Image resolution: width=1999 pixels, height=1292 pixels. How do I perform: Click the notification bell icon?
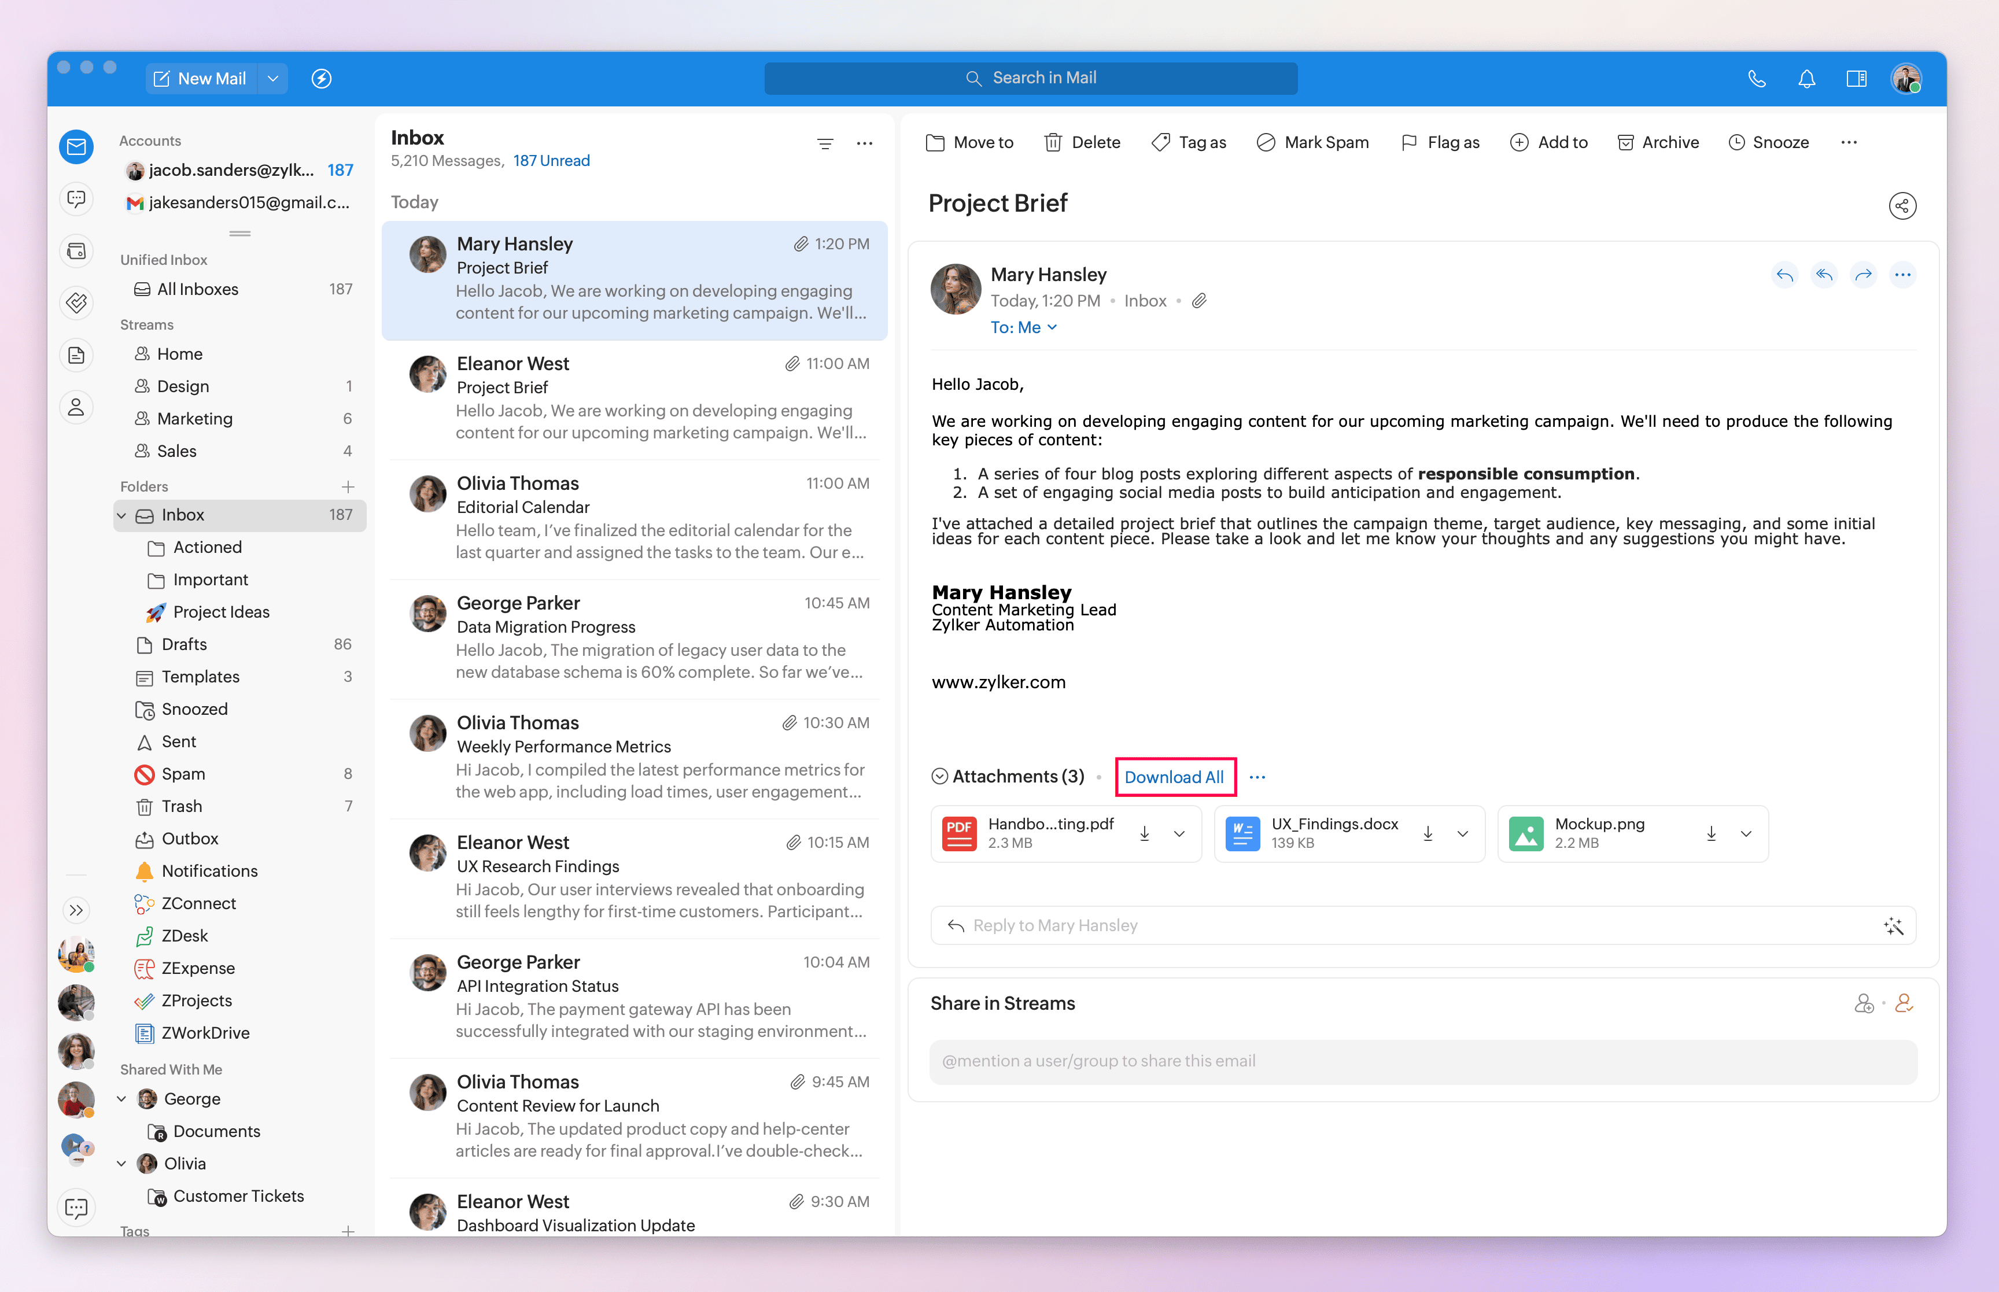click(x=1806, y=79)
